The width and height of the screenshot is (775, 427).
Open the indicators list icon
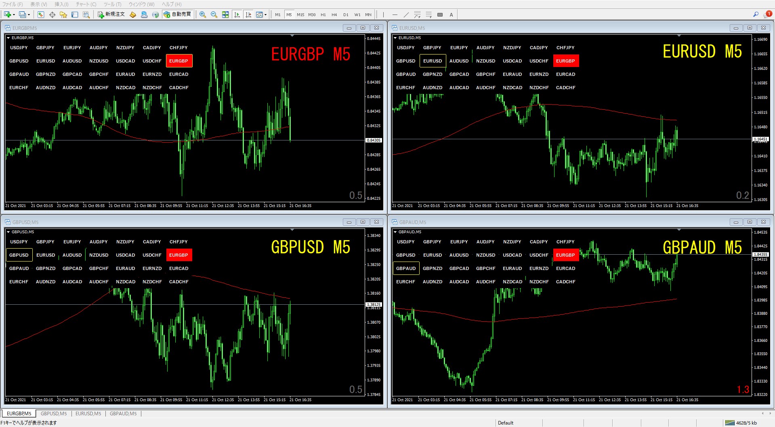pyautogui.click(x=259, y=15)
